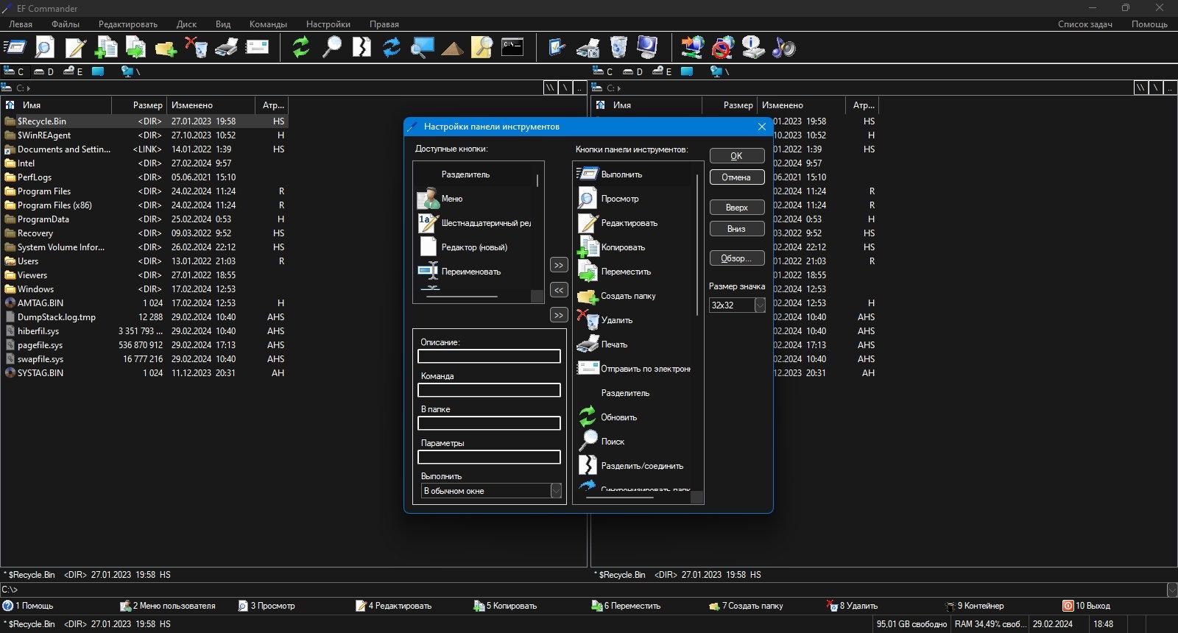Click the connect network drive toolbar icon
Viewport: 1178px width, 633px height.
tap(692, 48)
